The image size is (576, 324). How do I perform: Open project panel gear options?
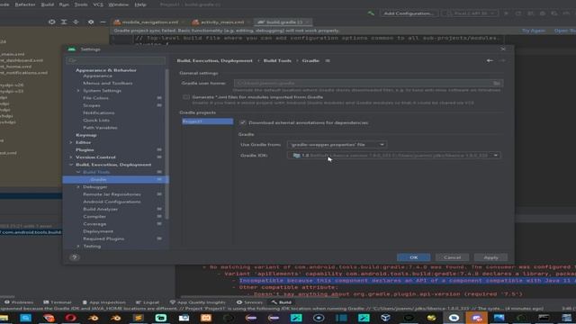click(91, 22)
